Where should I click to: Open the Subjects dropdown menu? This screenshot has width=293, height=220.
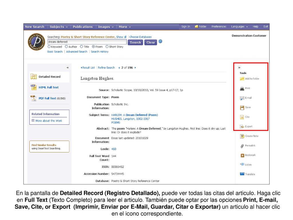click(x=59, y=27)
